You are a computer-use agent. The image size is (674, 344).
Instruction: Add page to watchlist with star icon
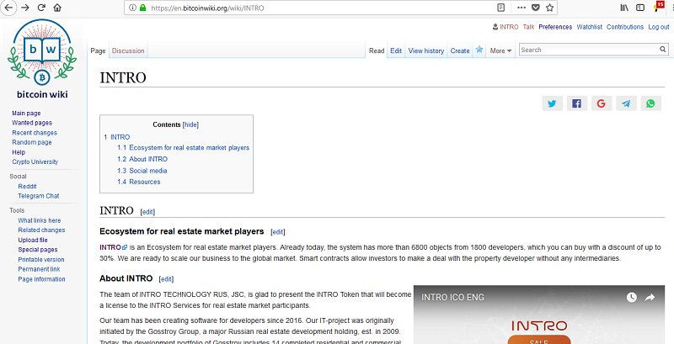(479, 50)
